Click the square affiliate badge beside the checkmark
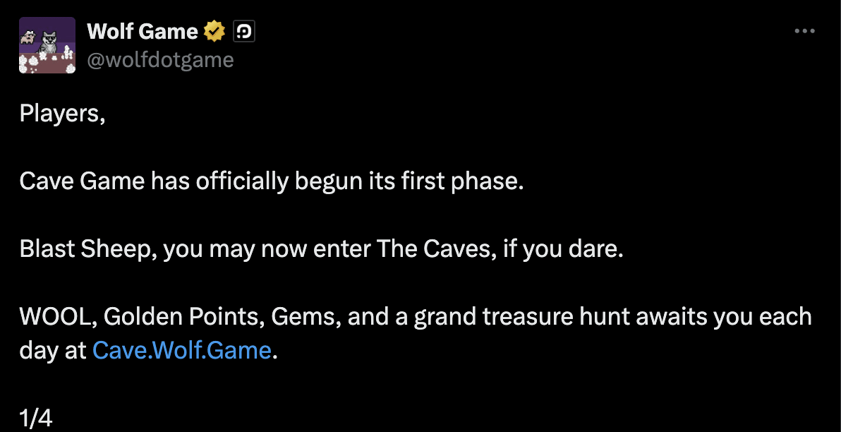Viewport: 841px width, 432px height. pyautogui.click(x=245, y=30)
